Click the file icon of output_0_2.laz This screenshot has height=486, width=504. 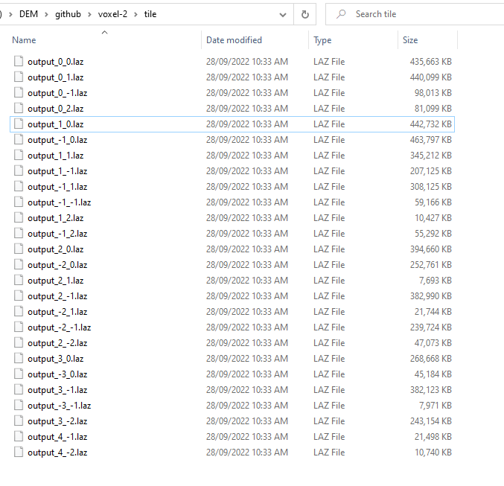click(x=19, y=108)
